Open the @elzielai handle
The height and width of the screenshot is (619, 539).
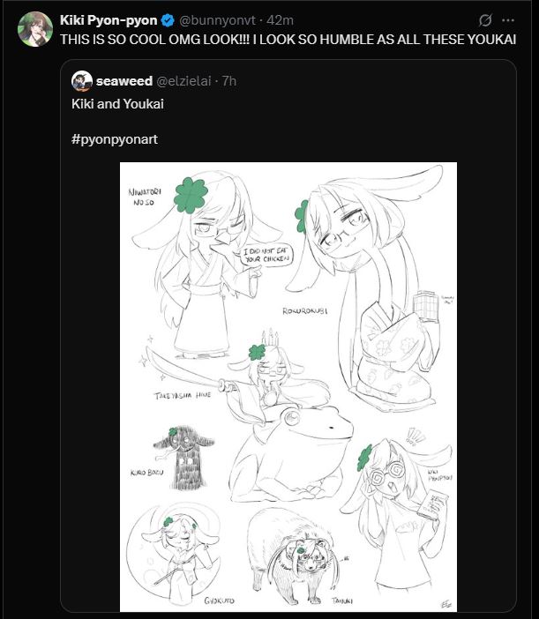pos(184,81)
